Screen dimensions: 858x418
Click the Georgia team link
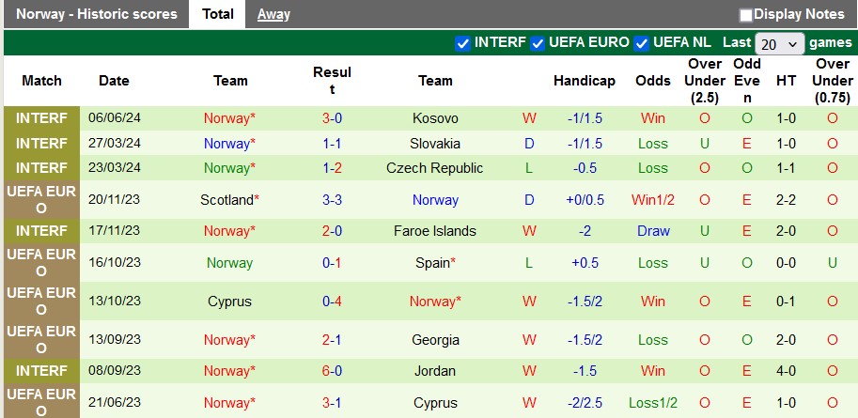point(435,340)
